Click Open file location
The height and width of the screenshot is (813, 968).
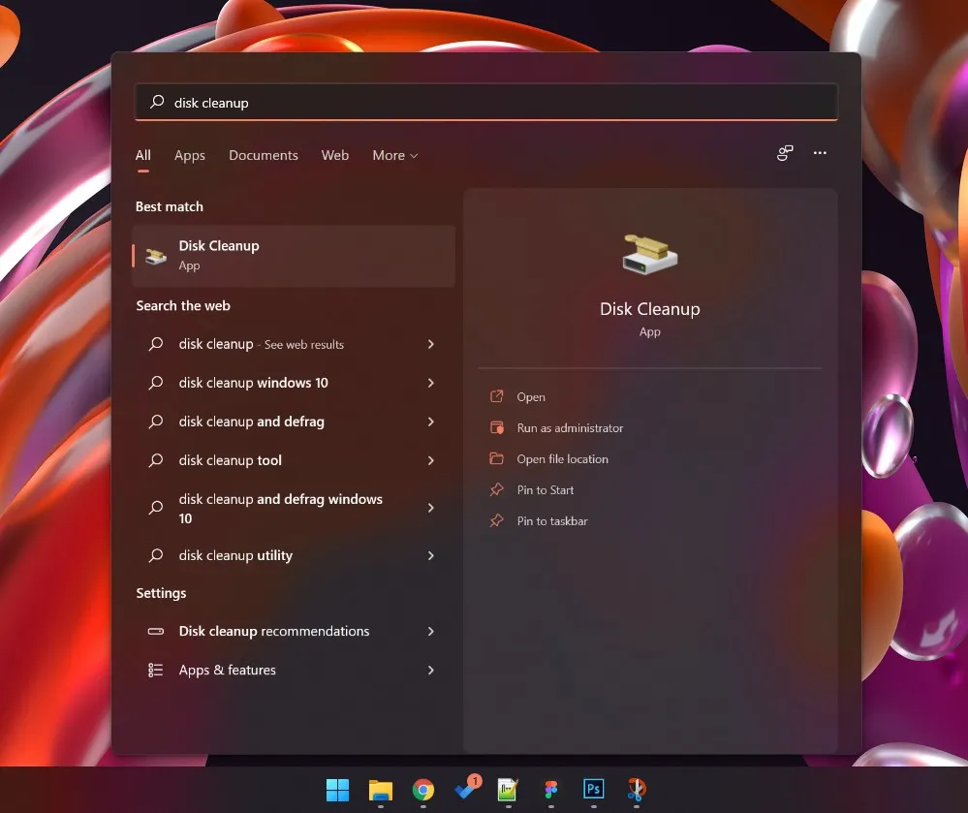(562, 458)
